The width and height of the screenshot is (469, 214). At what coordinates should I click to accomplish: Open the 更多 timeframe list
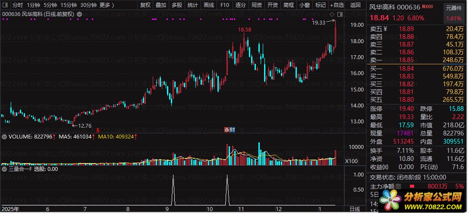pyautogui.click(x=107, y=5)
